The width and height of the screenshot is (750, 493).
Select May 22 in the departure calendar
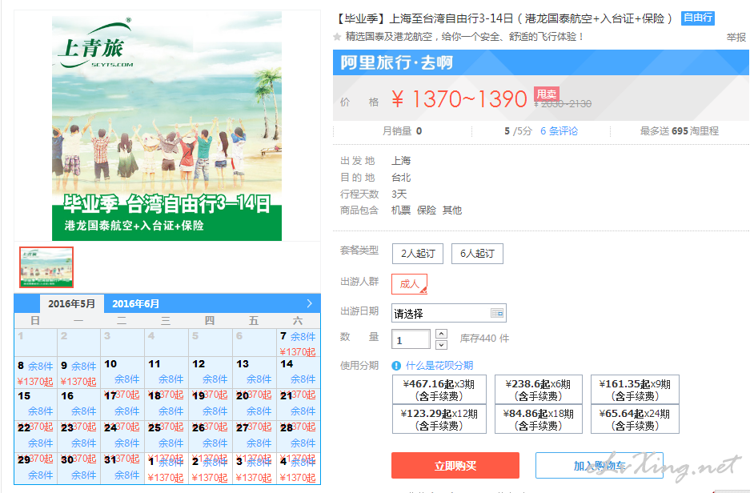click(x=35, y=436)
